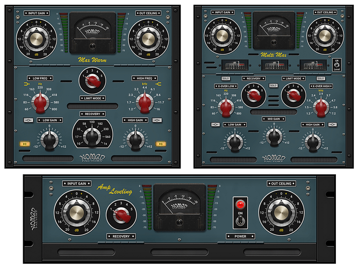The image size is (358, 269).
Task: Click the Multi Max Input Gain knob
Action: click(x=222, y=36)
